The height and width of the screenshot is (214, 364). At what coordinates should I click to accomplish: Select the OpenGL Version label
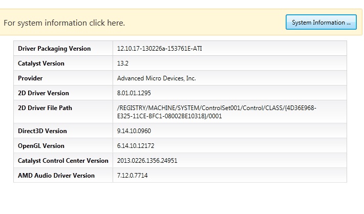pyautogui.click(x=41, y=146)
